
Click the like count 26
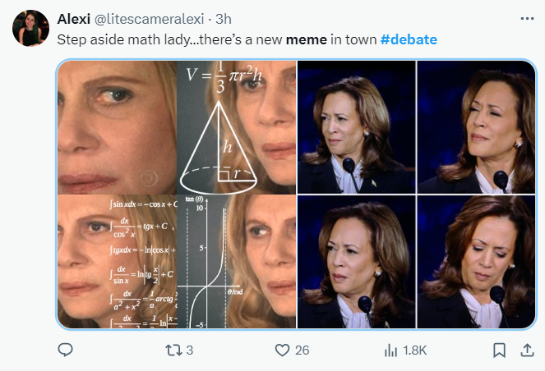(x=302, y=350)
